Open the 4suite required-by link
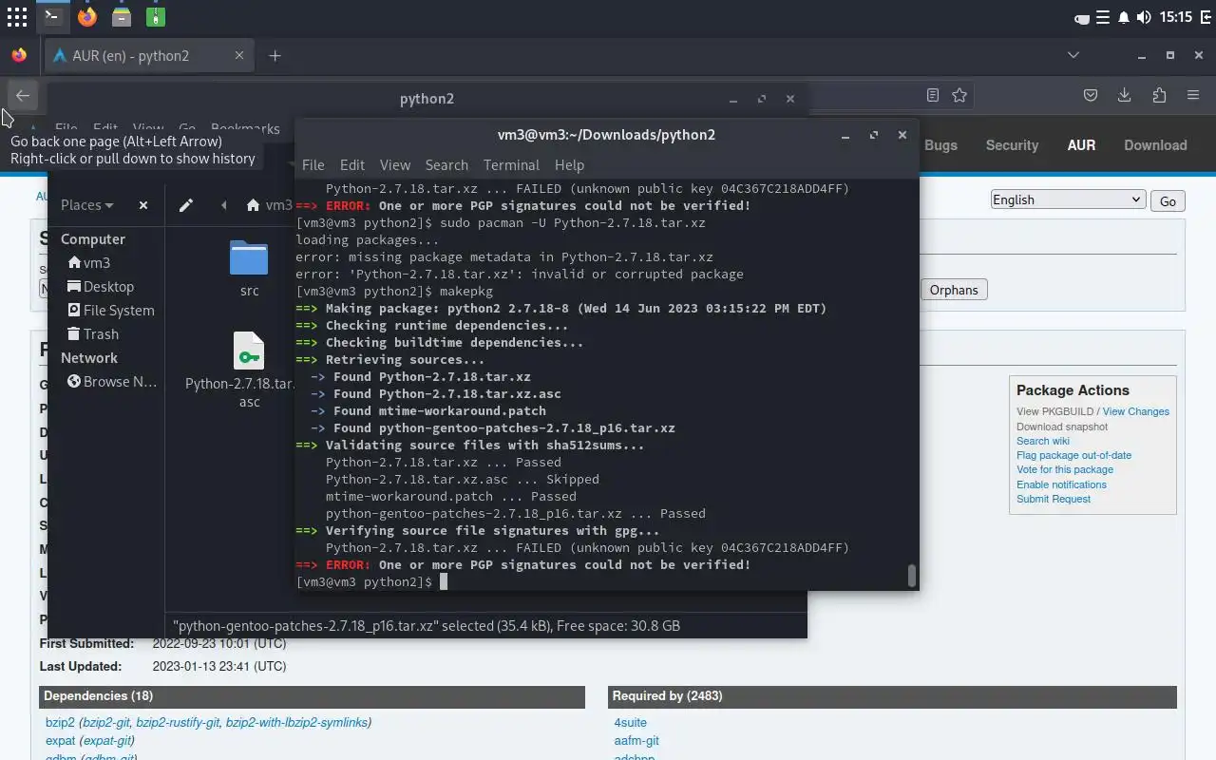Screen dimensions: 1216x760 631,722
